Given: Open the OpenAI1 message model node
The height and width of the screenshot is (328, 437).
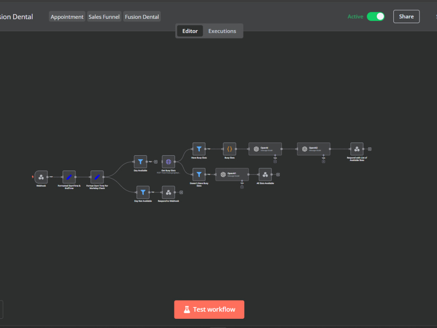Looking at the screenshot, I should click(232, 174).
